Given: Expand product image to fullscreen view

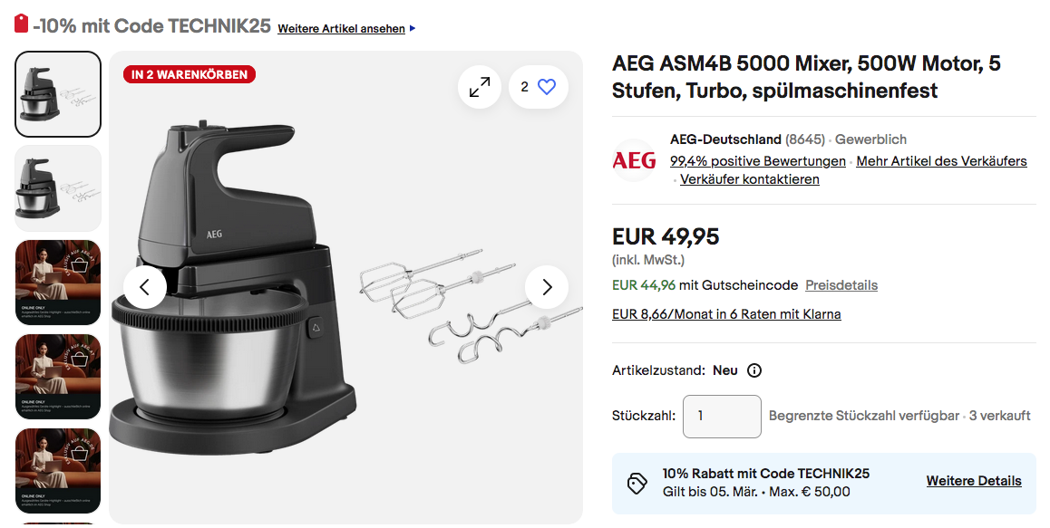Looking at the screenshot, I should click(x=480, y=87).
